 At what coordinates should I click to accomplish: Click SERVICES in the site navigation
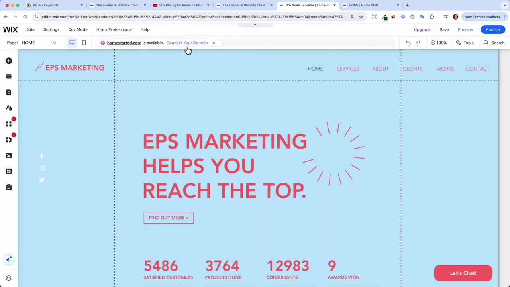348,69
